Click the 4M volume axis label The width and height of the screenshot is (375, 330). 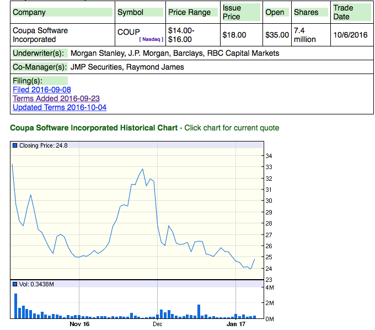tap(270, 287)
